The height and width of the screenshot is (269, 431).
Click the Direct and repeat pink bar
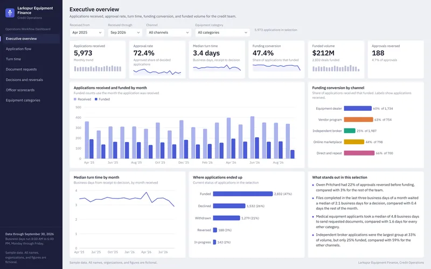[359, 153]
